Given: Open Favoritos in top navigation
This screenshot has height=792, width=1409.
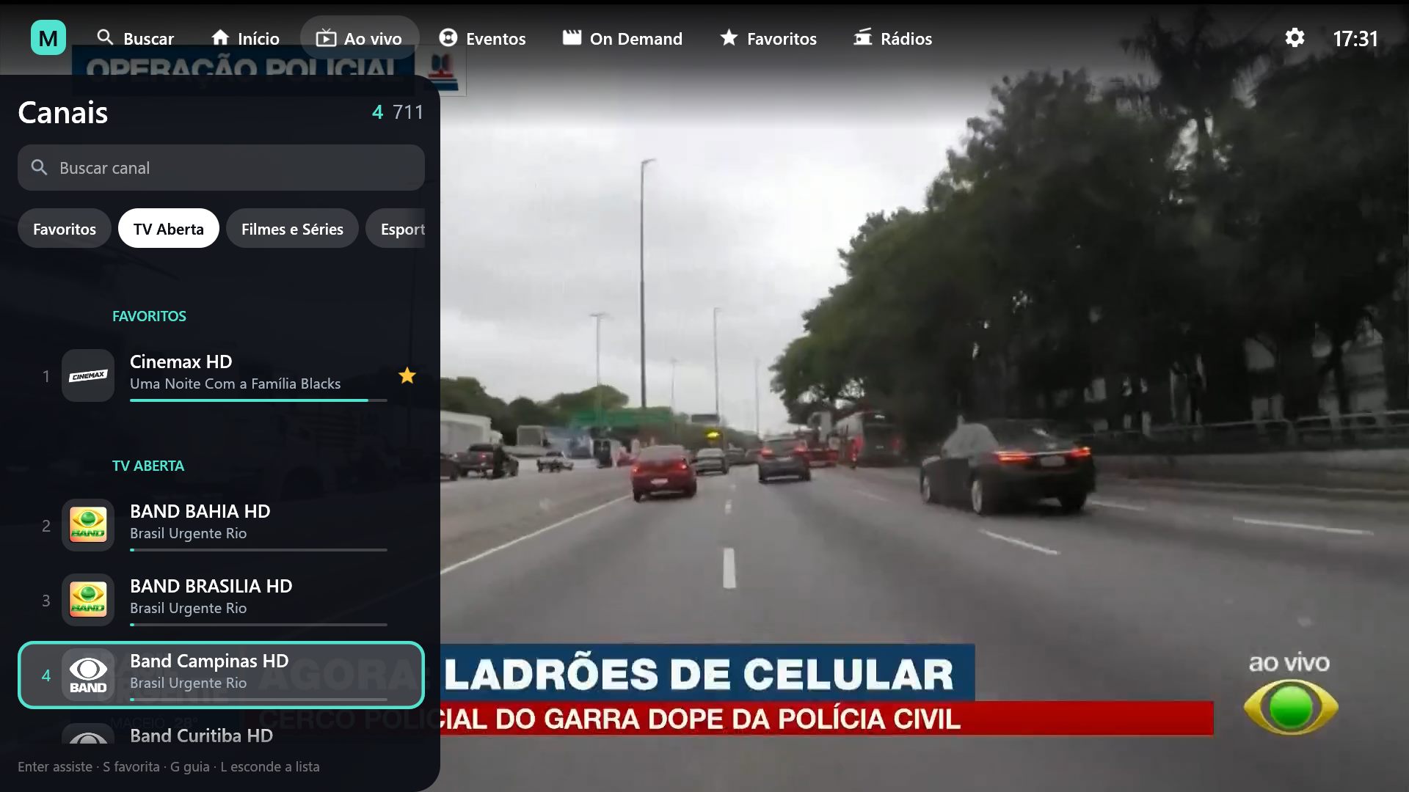Looking at the screenshot, I should click(768, 38).
